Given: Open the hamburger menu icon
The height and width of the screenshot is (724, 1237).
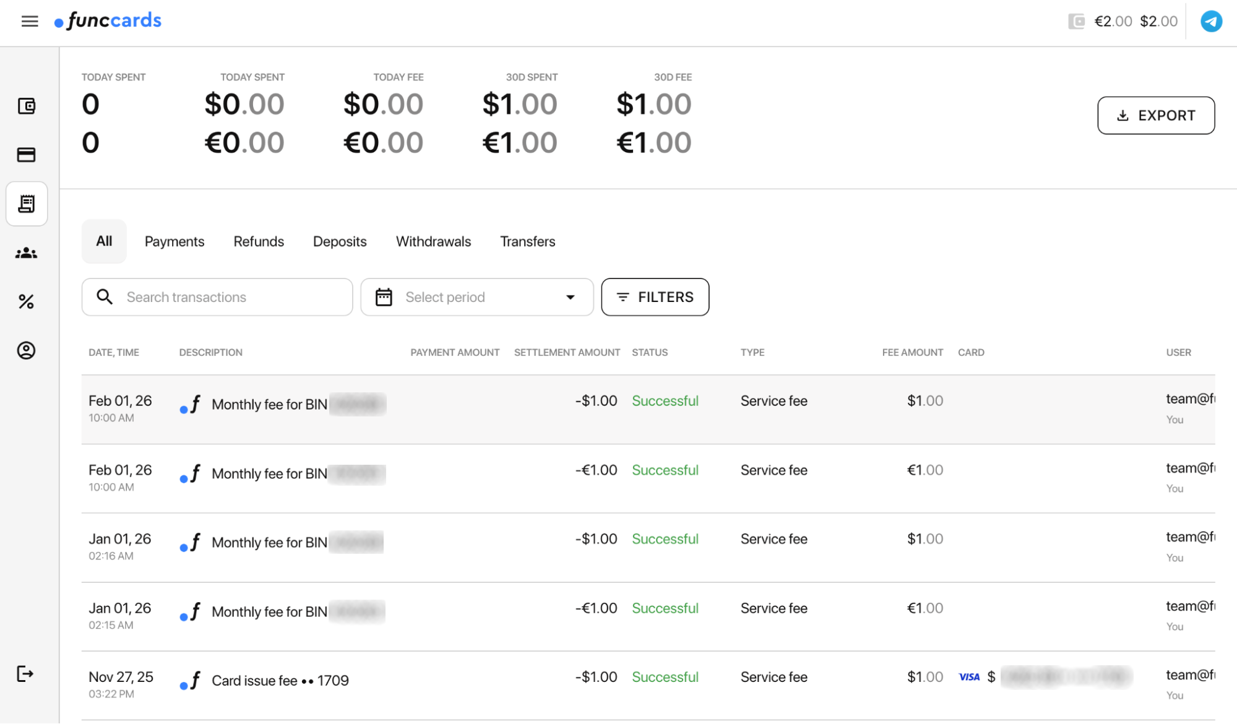Looking at the screenshot, I should pos(29,22).
